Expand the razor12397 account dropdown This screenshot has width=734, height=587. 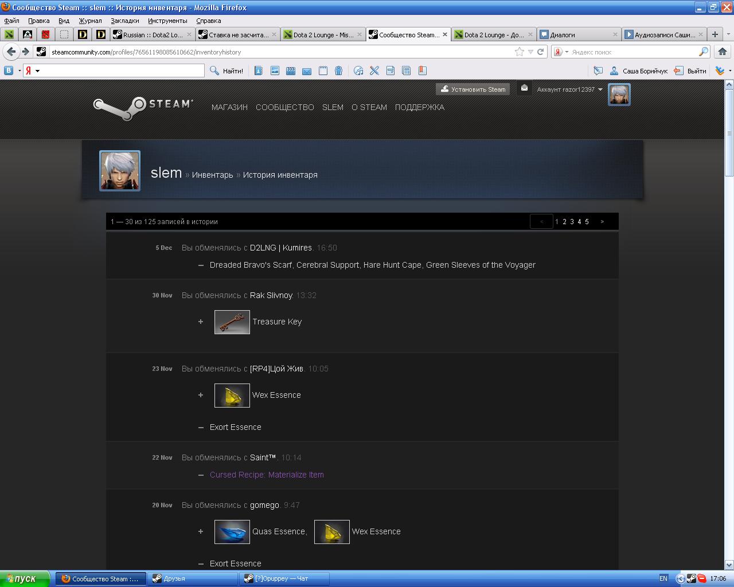pyautogui.click(x=600, y=89)
